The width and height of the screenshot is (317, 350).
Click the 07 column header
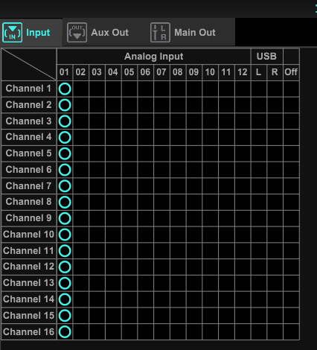161,72
